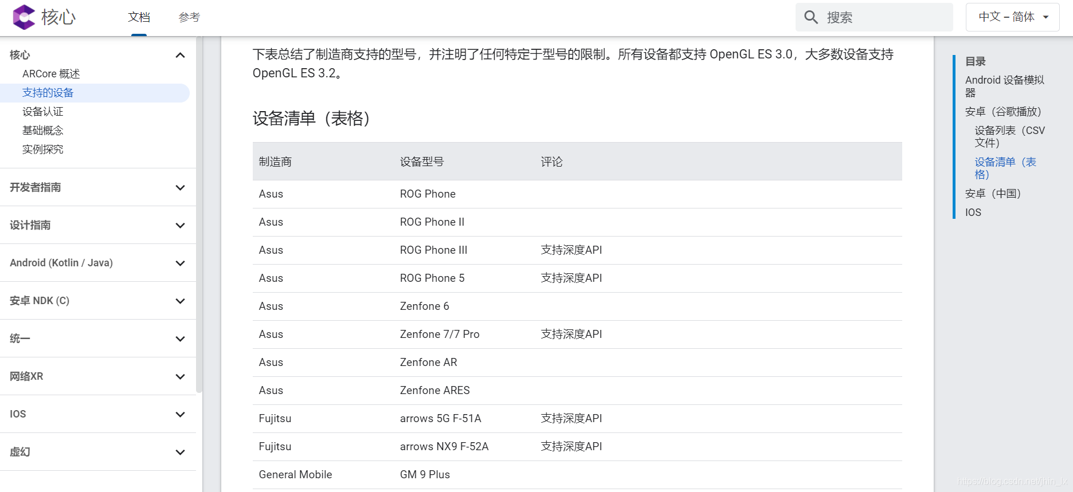Jump to 安卓（中国）in contents
Viewport: 1073px width, 492px height.
pyautogui.click(x=993, y=194)
